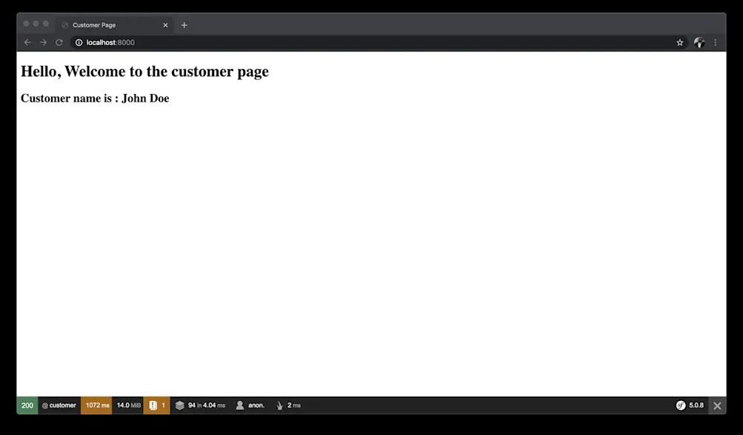Screen dimensions: 743x435
Task: Click the browser back arrow icon
Action: [x=27, y=42]
